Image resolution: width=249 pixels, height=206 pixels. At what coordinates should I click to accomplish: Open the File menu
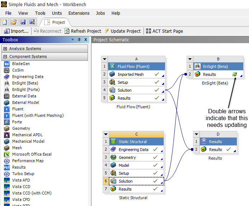click(8, 13)
